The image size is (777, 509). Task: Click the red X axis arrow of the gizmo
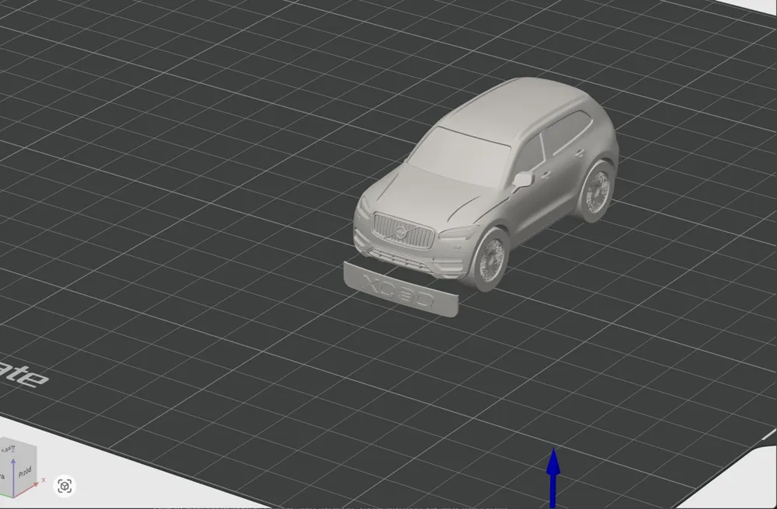pos(35,484)
